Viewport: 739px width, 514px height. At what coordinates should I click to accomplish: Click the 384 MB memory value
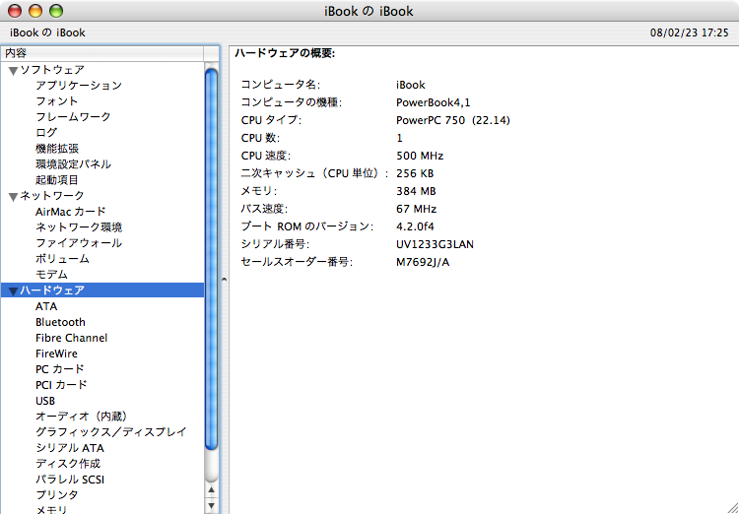(416, 191)
